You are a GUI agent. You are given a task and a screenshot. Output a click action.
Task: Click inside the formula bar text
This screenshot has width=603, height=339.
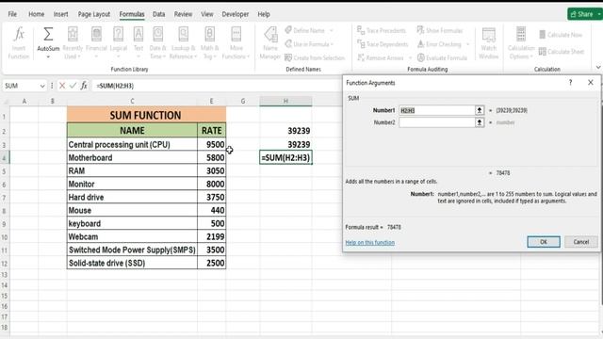point(115,86)
